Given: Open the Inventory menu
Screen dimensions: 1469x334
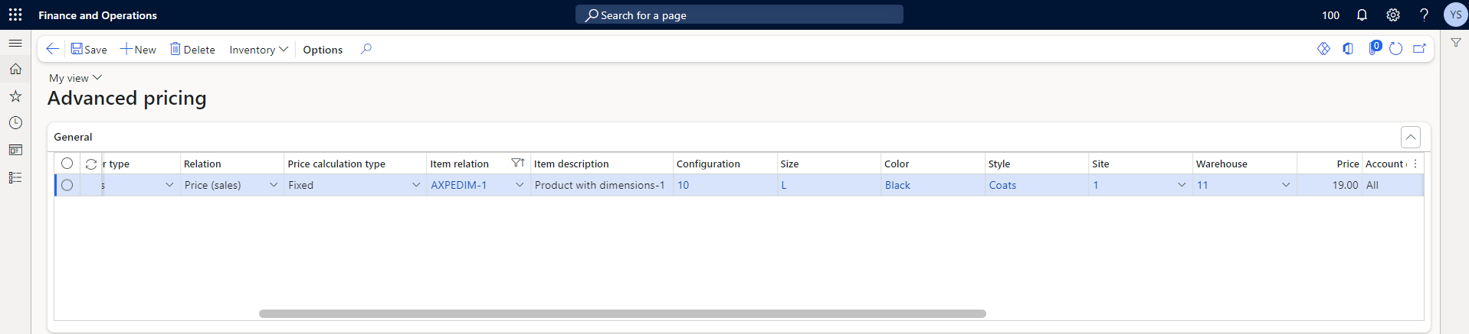Looking at the screenshot, I should (258, 50).
